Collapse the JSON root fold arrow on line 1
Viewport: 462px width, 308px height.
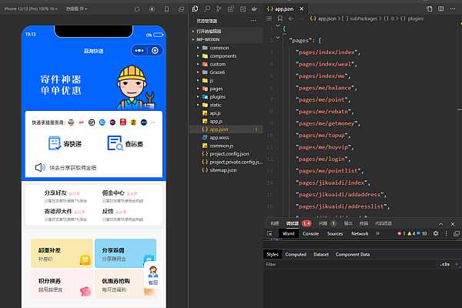tap(277, 25)
